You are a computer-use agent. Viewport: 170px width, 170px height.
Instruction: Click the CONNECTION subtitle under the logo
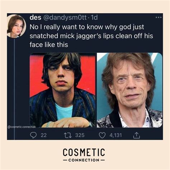click(84, 160)
